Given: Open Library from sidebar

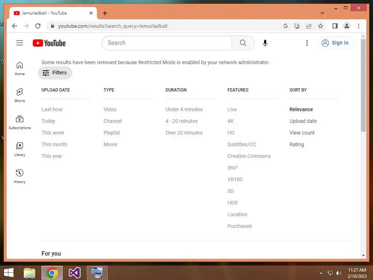Looking at the screenshot, I should coord(20,149).
